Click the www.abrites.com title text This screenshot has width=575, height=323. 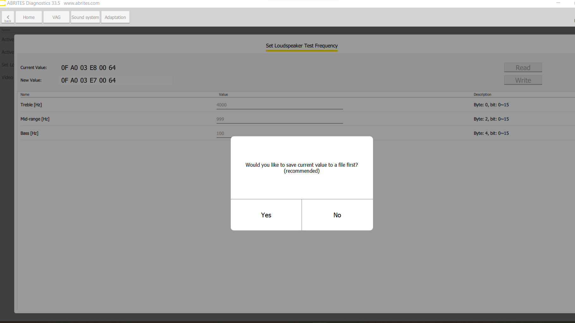coord(82,3)
